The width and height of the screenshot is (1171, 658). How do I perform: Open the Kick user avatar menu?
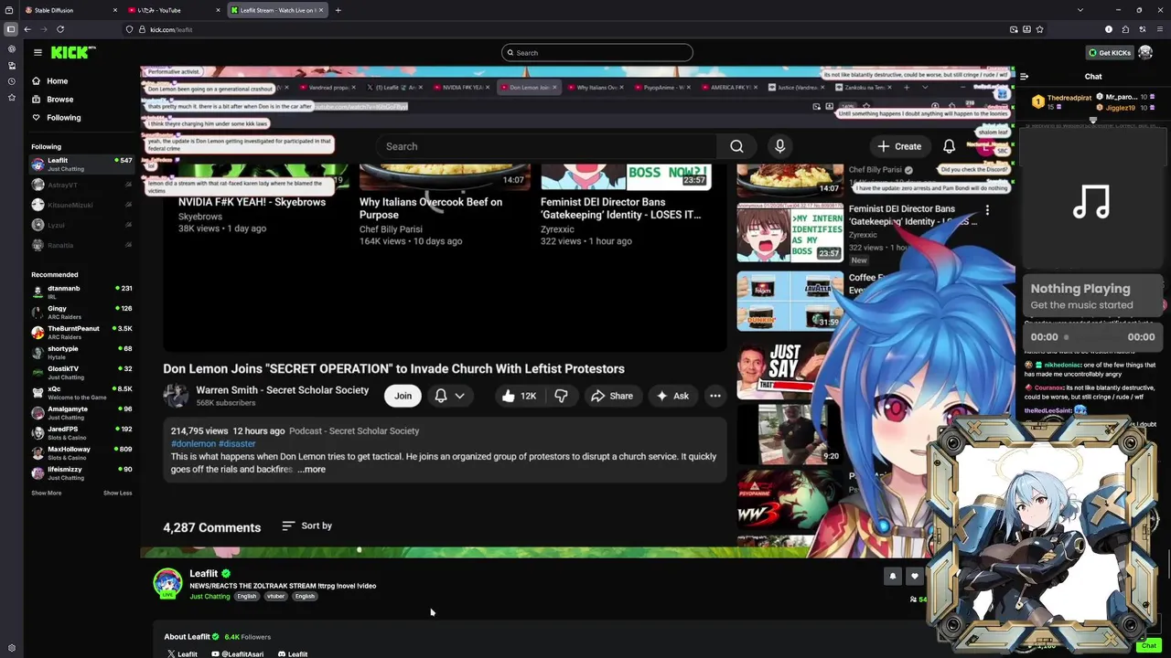click(1145, 53)
